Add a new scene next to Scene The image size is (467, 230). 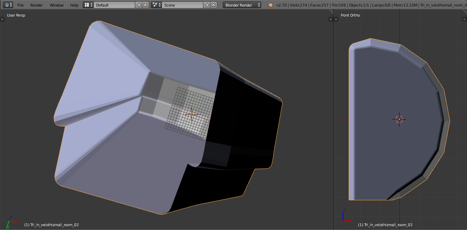click(x=207, y=5)
